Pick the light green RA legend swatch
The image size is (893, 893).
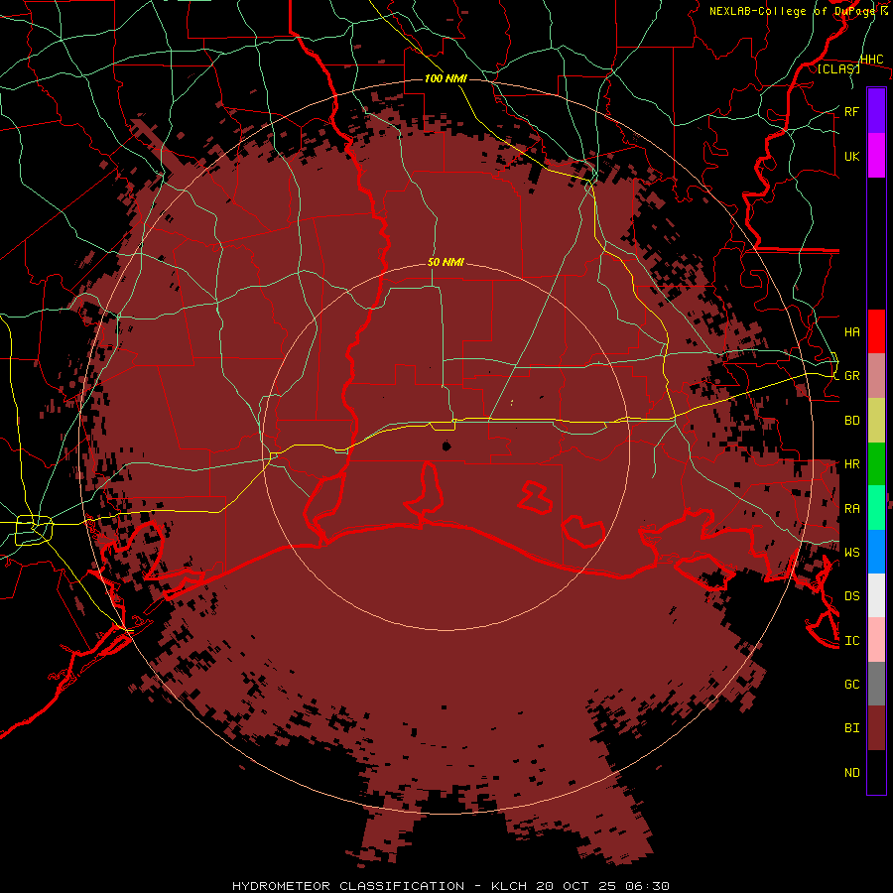tap(876, 507)
